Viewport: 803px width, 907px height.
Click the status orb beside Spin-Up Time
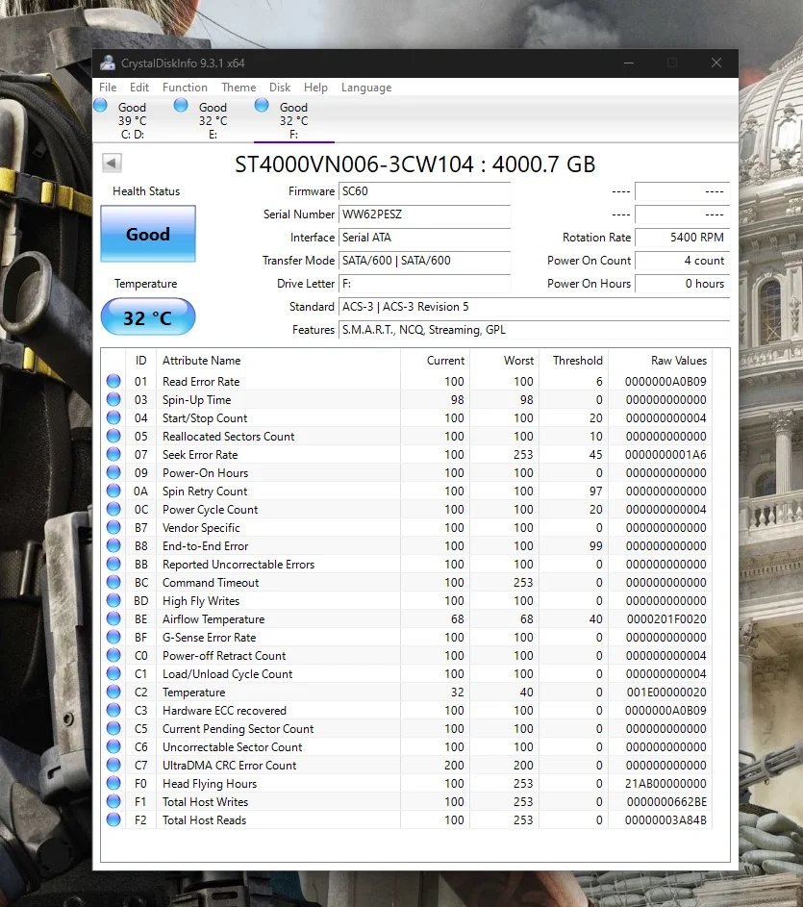(x=113, y=400)
